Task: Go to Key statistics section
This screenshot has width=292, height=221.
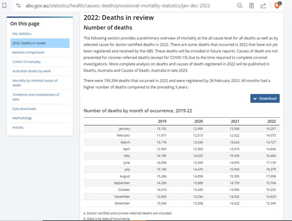Action: pyautogui.click(x=22, y=34)
